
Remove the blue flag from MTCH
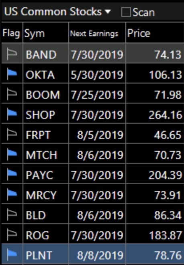pyautogui.click(x=12, y=154)
